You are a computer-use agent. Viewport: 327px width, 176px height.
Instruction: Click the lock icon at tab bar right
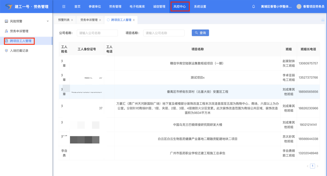tap(323, 20)
